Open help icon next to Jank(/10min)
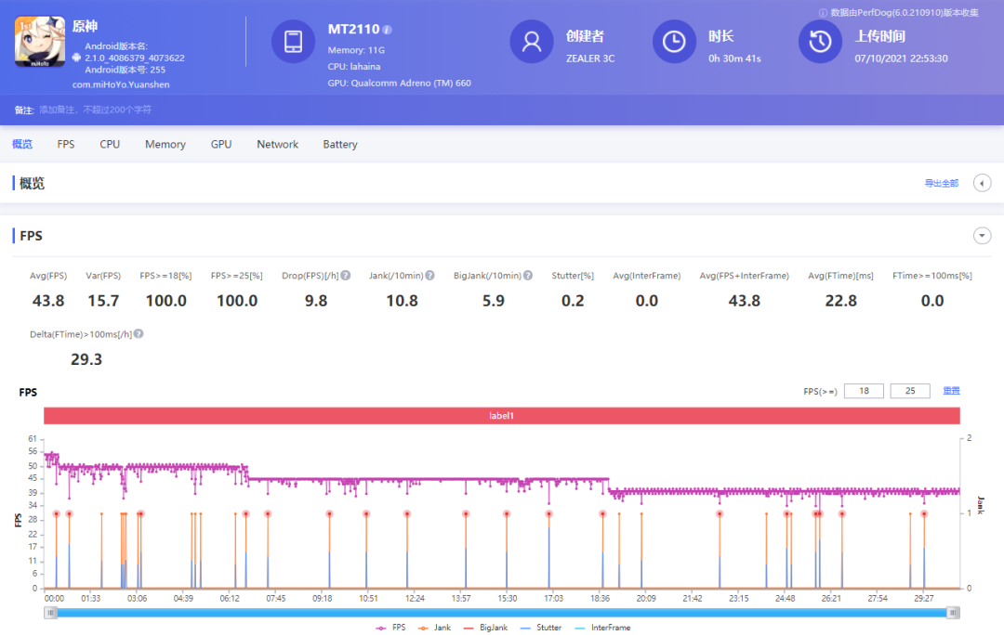Screen dimensions: 1004x635 (x=429, y=276)
